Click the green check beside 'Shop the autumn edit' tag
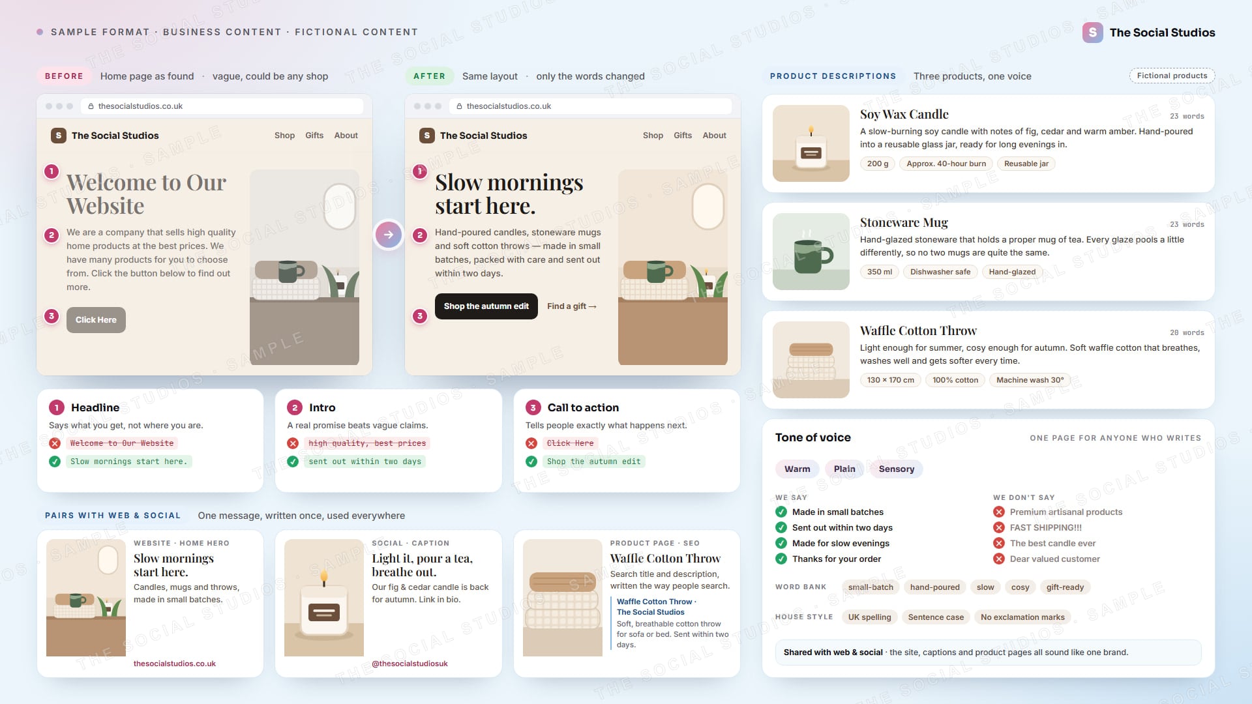Screen dimensions: 1252x704 coord(531,462)
